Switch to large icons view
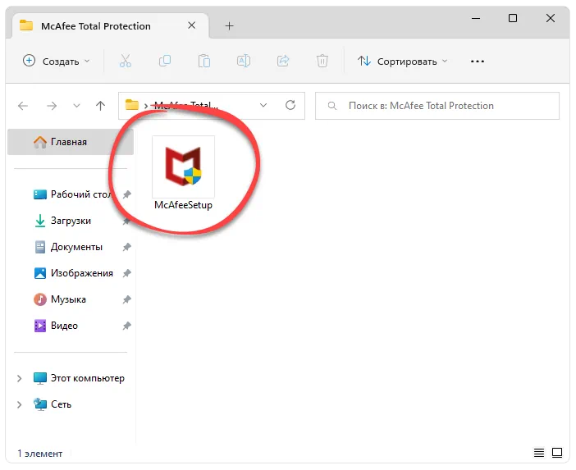 click(x=557, y=453)
